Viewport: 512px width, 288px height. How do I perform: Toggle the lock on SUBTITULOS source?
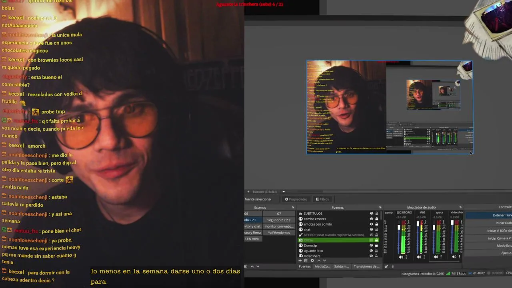(x=376, y=214)
